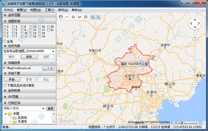Click the 保存 button
Screen dimensions: 208x131
tap(29, 57)
